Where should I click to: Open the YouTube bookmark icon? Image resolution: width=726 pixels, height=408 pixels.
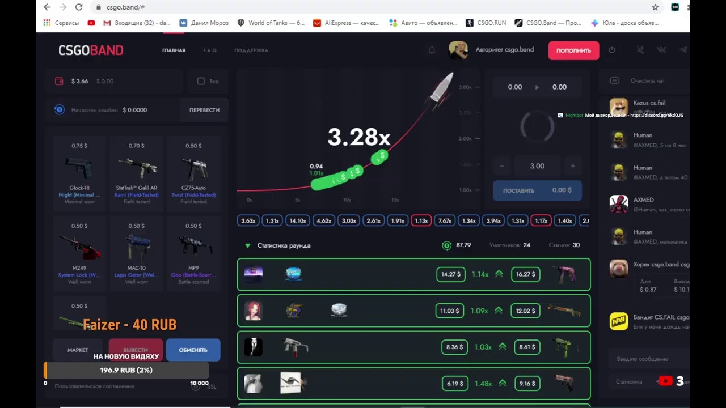click(91, 23)
